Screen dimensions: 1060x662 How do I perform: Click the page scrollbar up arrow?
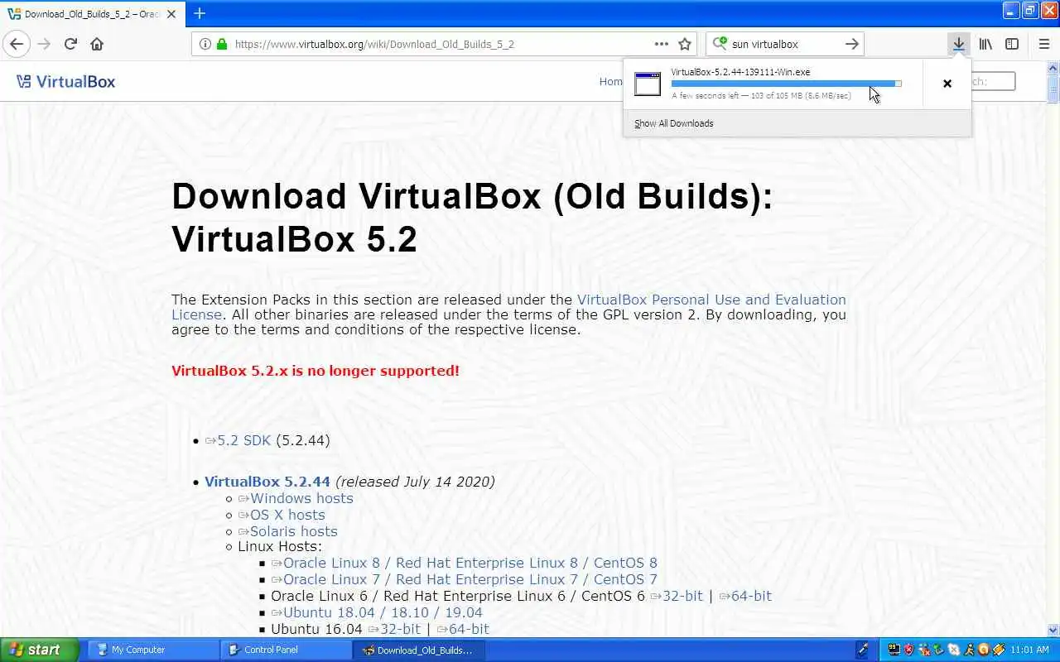tap(1053, 69)
